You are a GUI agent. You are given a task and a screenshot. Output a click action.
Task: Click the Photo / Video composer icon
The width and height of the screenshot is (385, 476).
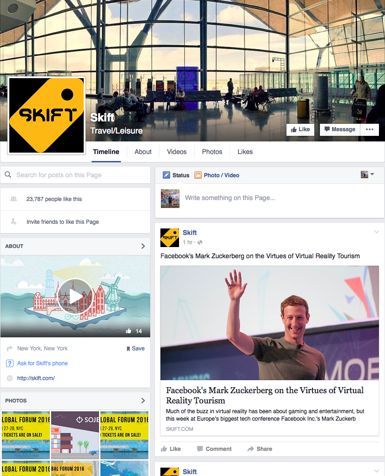198,175
